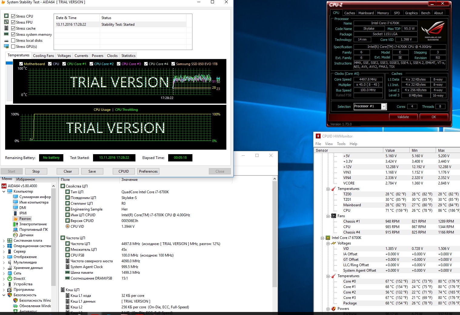Enable the Stress local disks checkbox
Screen dimensions: 460x315
13,41
